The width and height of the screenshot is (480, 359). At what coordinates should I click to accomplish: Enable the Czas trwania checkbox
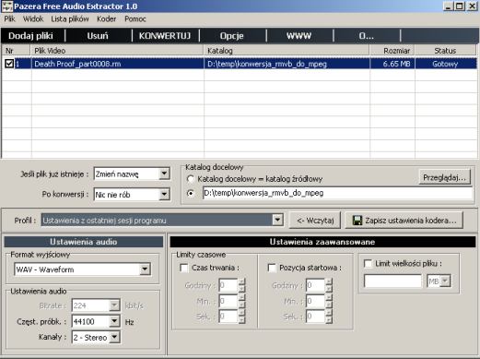click(184, 268)
